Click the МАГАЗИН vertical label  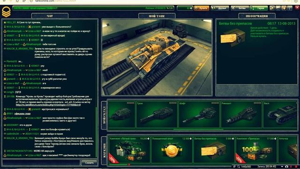(x=104, y=151)
